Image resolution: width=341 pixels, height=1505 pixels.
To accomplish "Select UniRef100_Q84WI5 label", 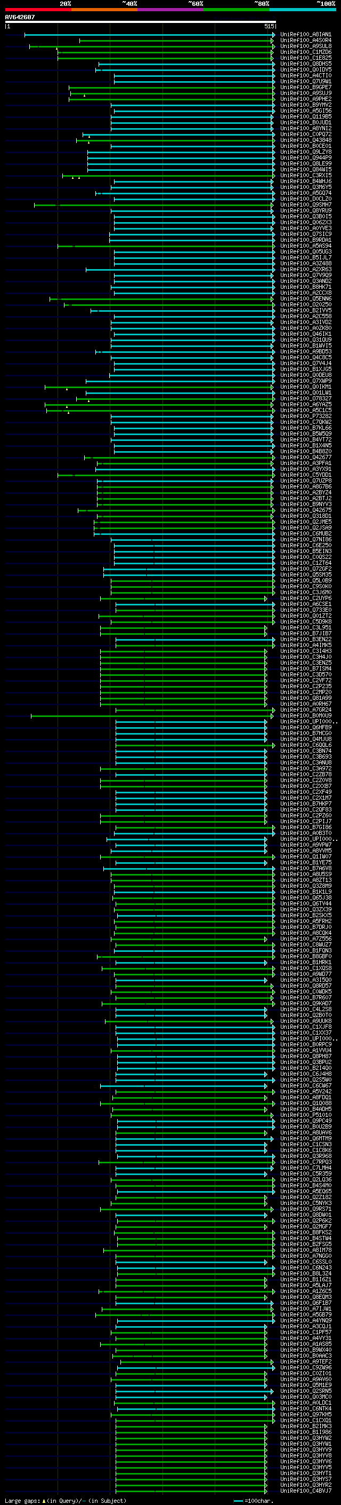I will [305, 169].
